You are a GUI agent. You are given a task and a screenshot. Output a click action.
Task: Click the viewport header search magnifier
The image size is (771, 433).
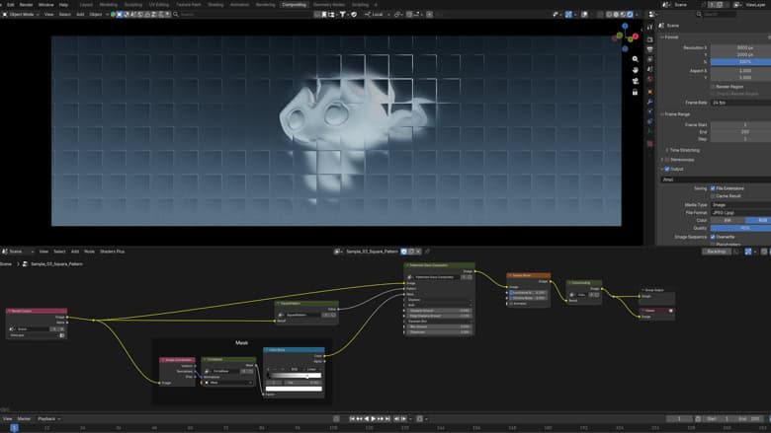click(x=176, y=14)
